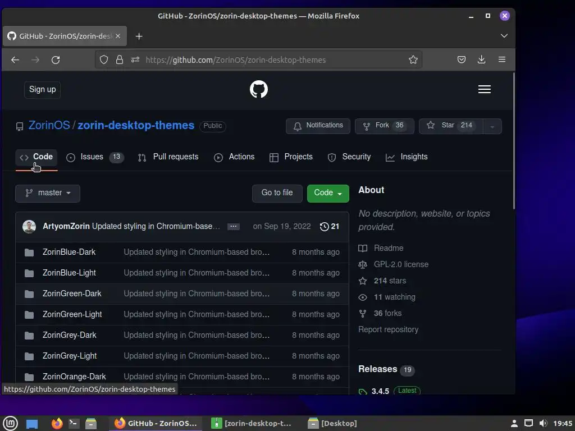This screenshot has height=431, width=575.
Task: Open the ZorinGrey-Light folder name
Action: pyautogui.click(x=70, y=356)
